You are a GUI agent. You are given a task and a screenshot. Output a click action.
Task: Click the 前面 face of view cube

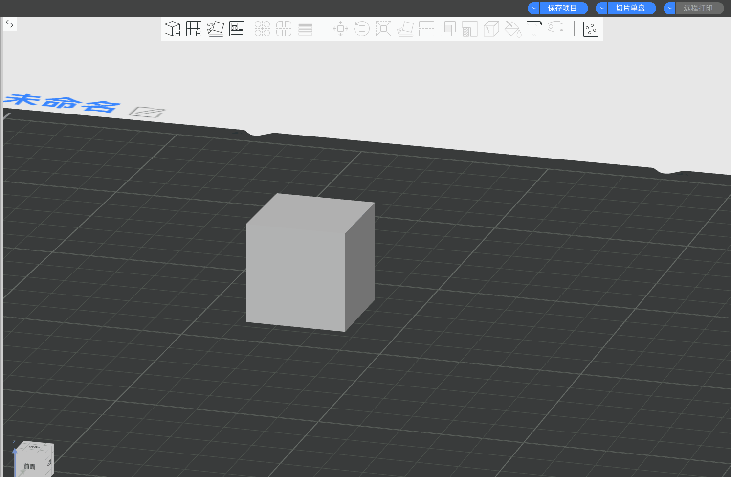(30, 466)
